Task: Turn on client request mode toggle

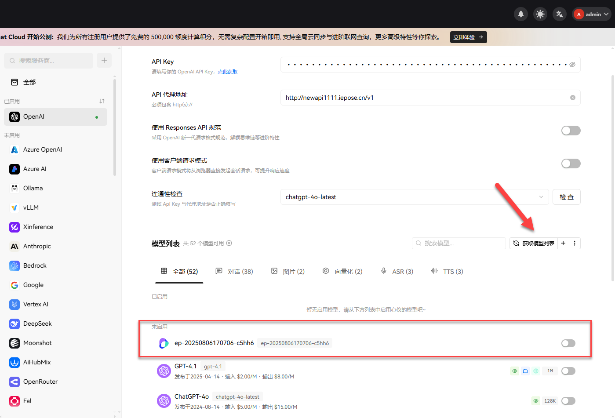Action: [x=571, y=163]
